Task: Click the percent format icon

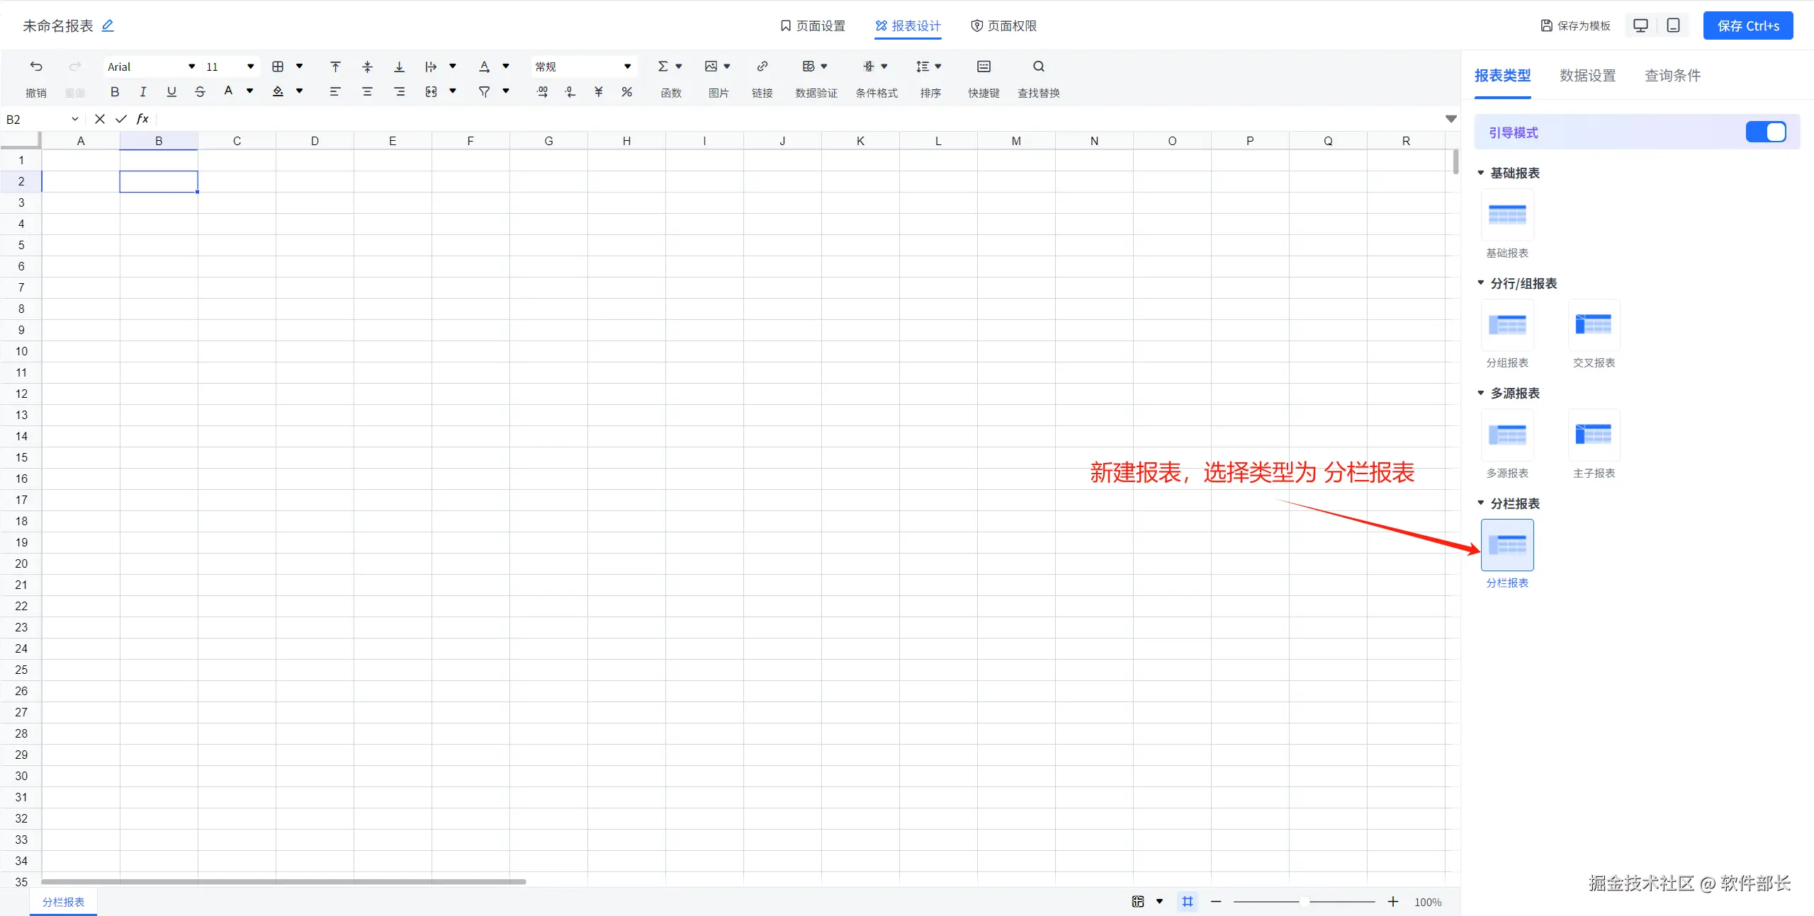Action: (x=626, y=91)
